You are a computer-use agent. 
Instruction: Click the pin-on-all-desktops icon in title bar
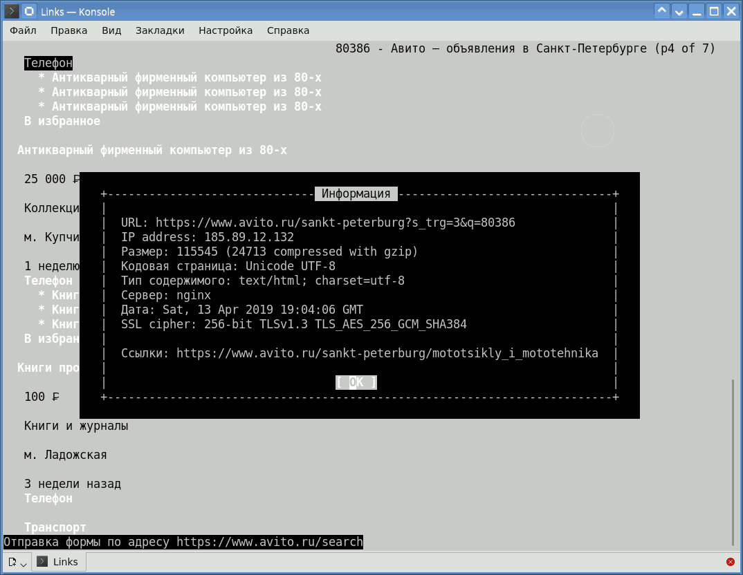(x=29, y=11)
